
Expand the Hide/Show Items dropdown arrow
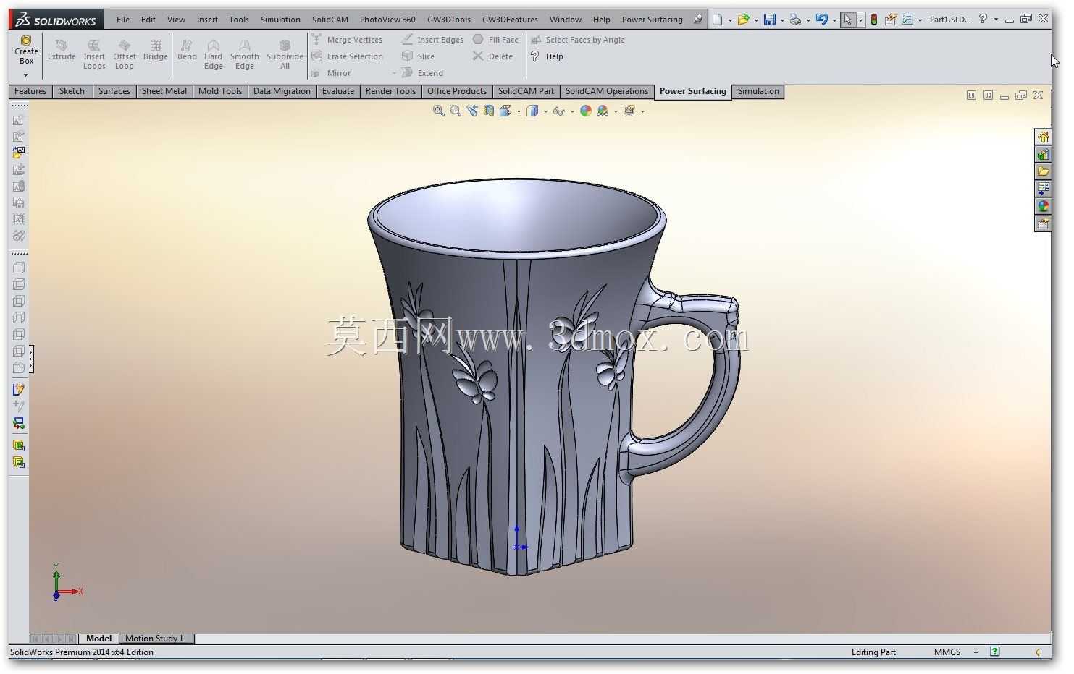coord(572,111)
